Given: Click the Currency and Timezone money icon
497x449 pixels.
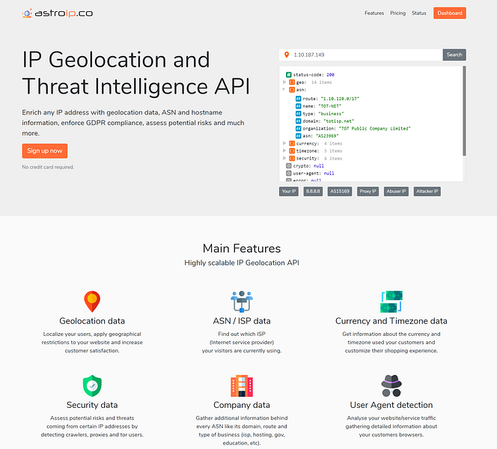Looking at the screenshot, I should point(391,302).
